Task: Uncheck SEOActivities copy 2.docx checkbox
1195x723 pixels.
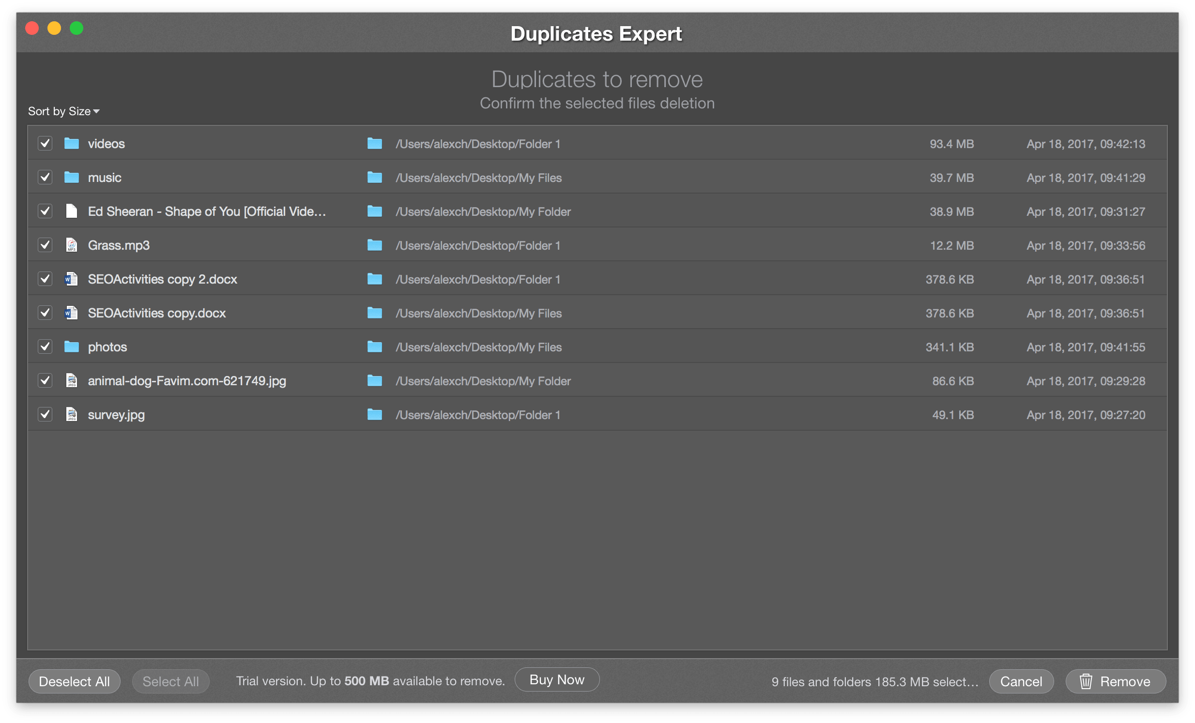Action: click(x=45, y=279)
